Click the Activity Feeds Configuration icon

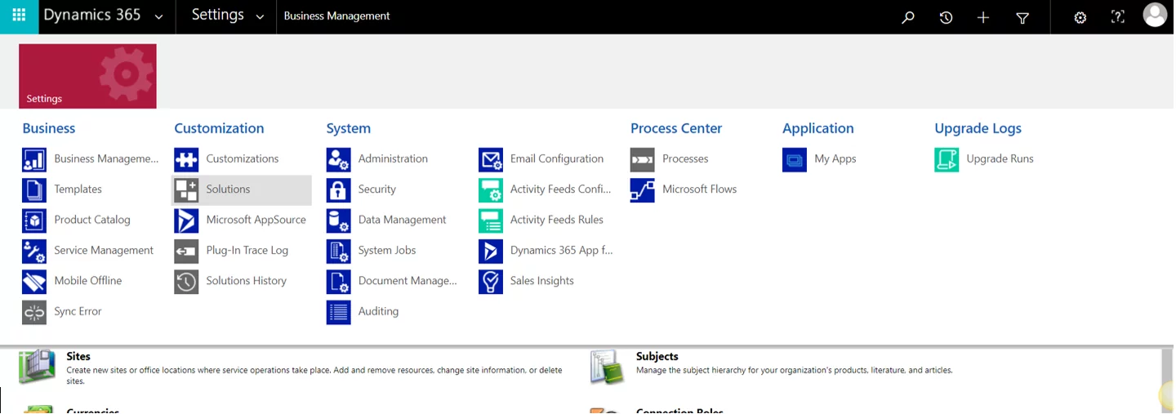pos(491,189)
